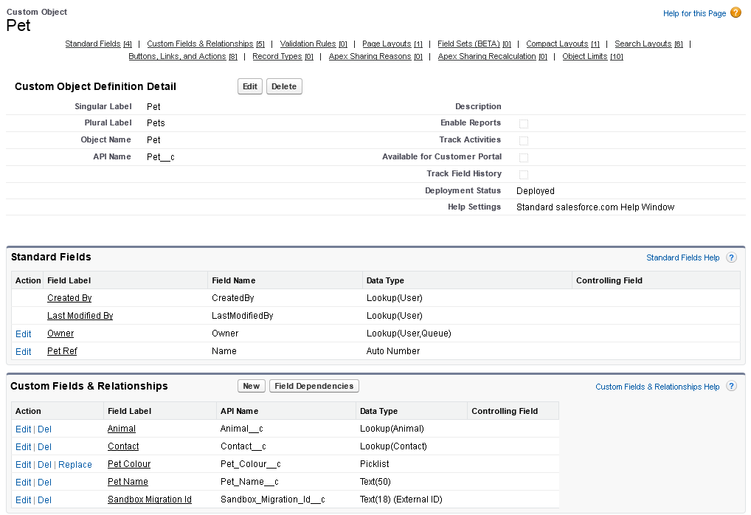The width and height of the screenshot is (751, 515).
Task: Toggle the Enable Reports checkbox
Action: click(524, 124)
